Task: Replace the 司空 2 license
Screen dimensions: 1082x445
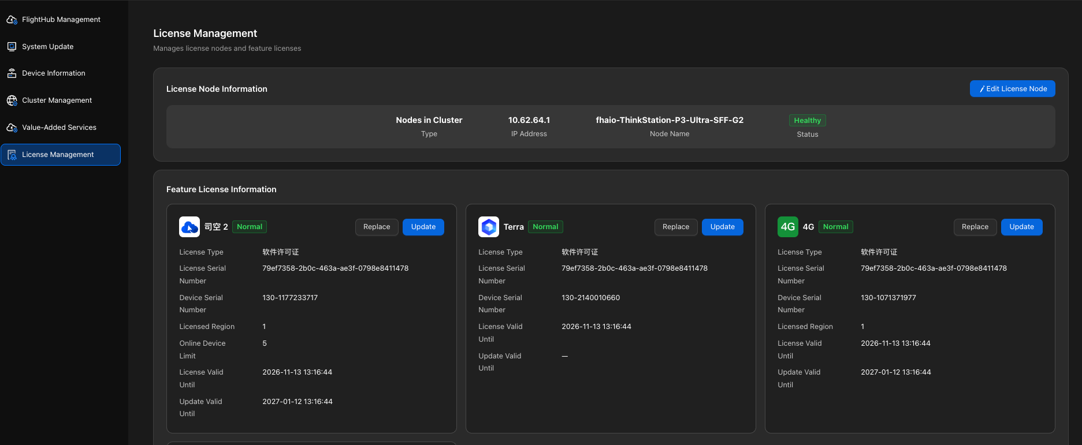Action: click(377, 227)
